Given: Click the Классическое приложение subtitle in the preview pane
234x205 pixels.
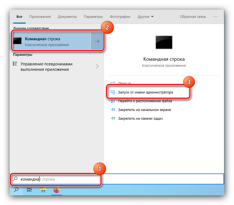Looking at the screenshot, I should coord(164,66).
